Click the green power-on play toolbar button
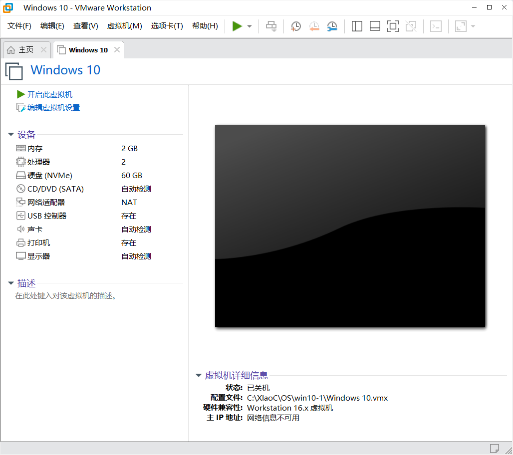513x455 pixels. 237,26
